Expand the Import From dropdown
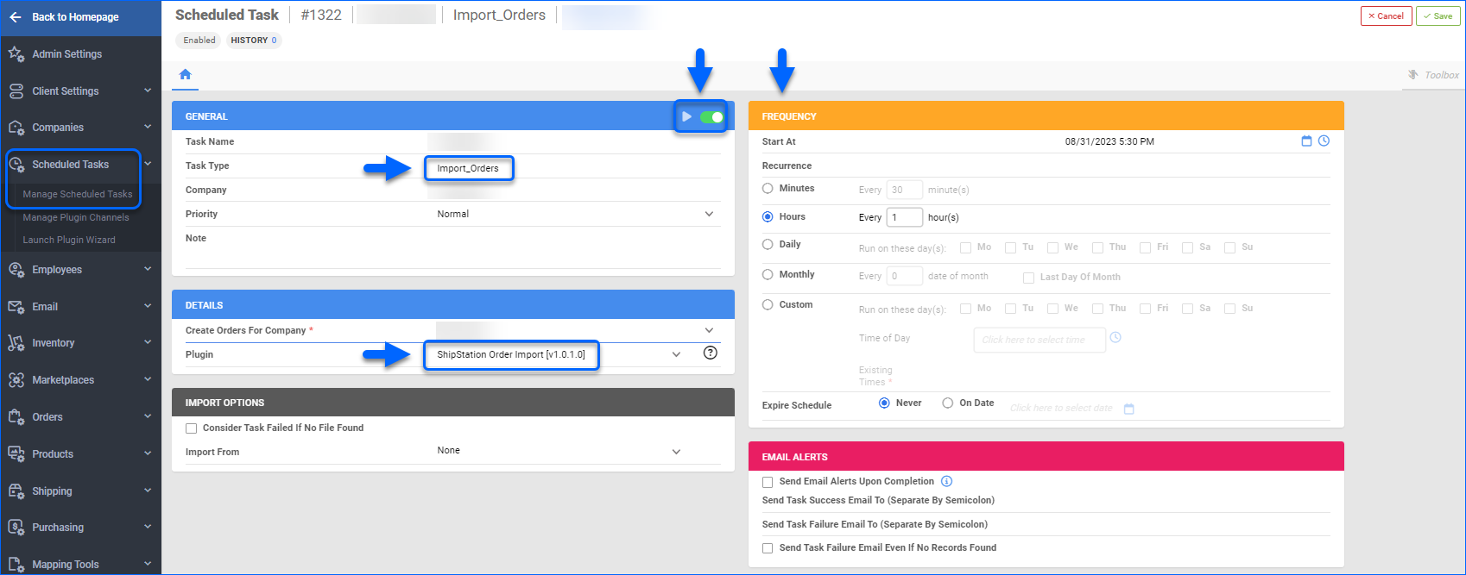The width and height of the screenshot is (1466, 575). pos(676,452)
